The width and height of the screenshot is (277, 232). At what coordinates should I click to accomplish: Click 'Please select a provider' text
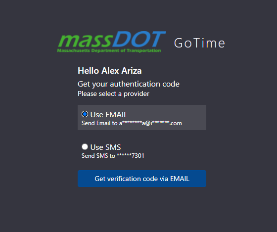pyautogui.click(x=113, y=94)
